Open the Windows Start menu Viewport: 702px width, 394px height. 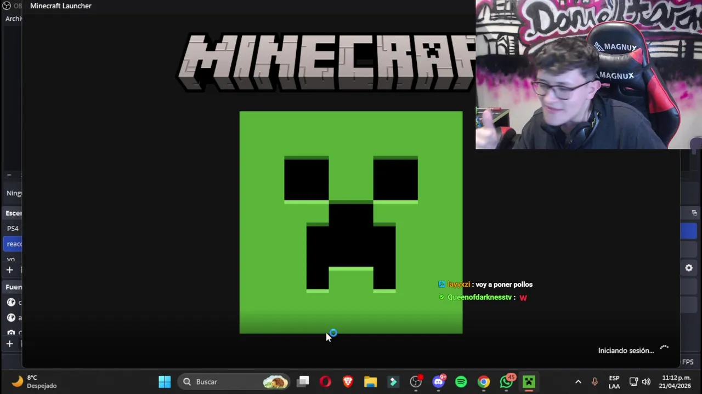pos(165,381)
